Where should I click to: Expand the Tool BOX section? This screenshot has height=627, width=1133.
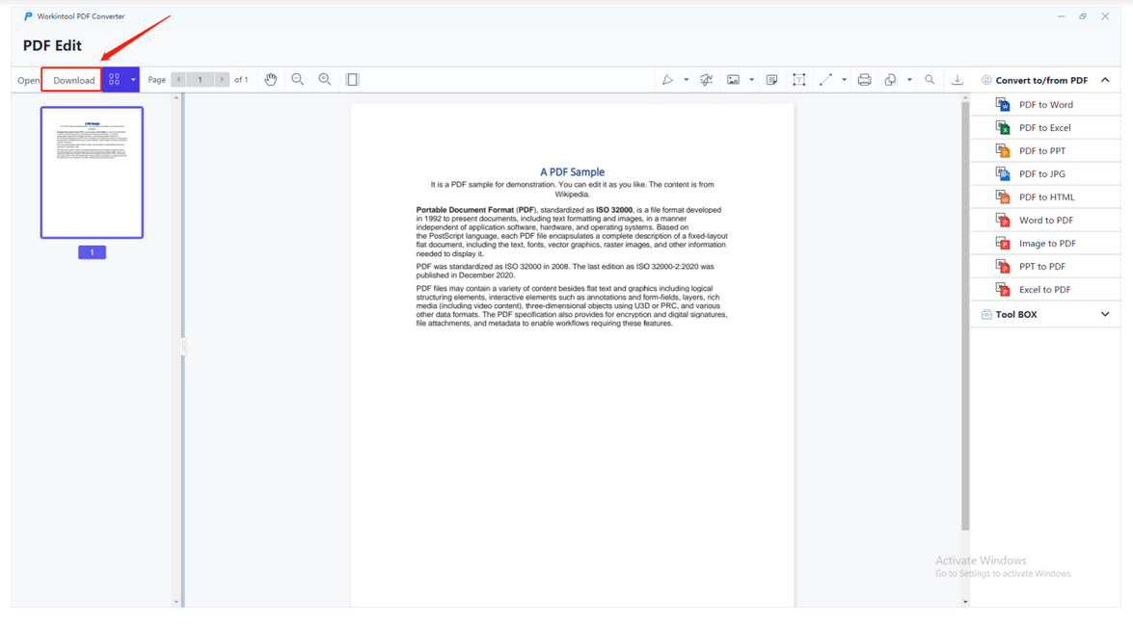[1104, 315]
